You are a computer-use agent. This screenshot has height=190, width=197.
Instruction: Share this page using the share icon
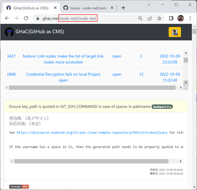point(150,18)
